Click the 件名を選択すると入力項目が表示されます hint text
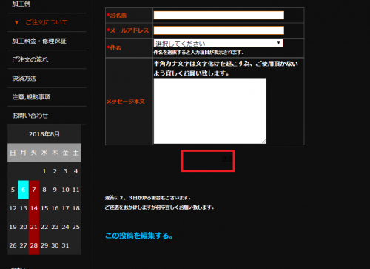 point(199,53)
